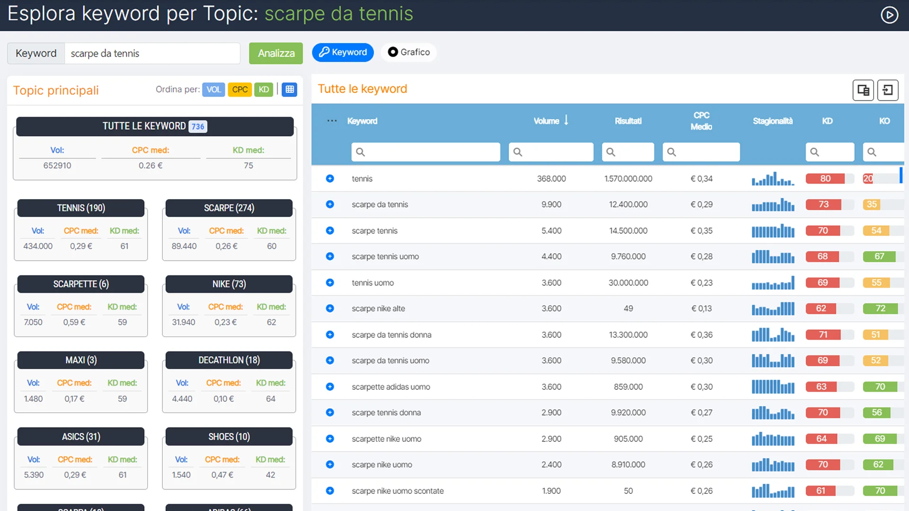Select the grid view icon beside KD
This screenshot has height=511, width=909.
(x=289, y=89)
